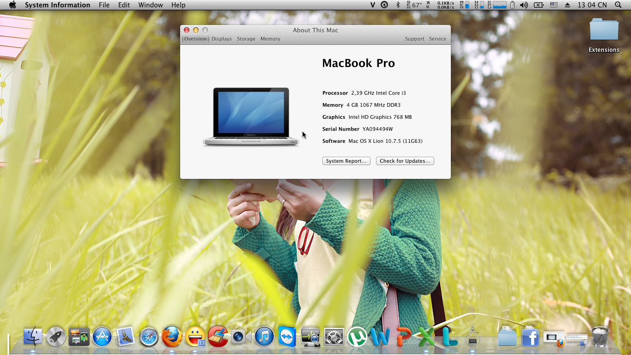Open the volume control icon
This screenshot has height=355, width=631.
point(524,5)
